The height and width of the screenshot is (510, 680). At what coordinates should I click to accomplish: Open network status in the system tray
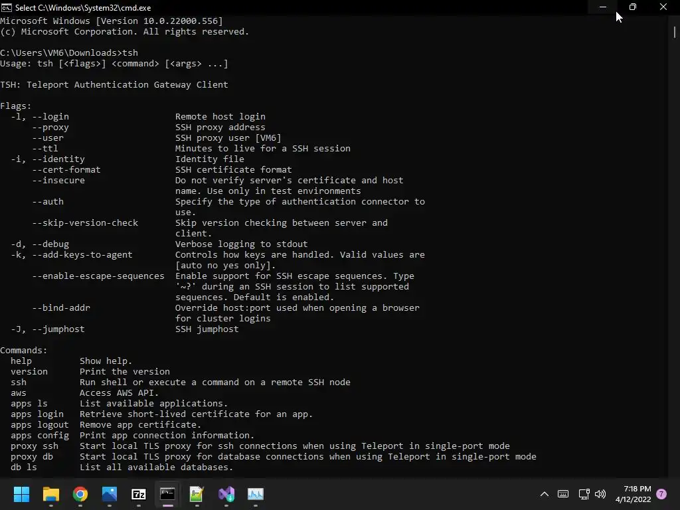(584, 494)
